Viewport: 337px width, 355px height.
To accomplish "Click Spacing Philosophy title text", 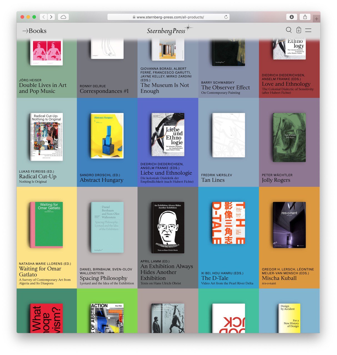I will tap(104, 278).
